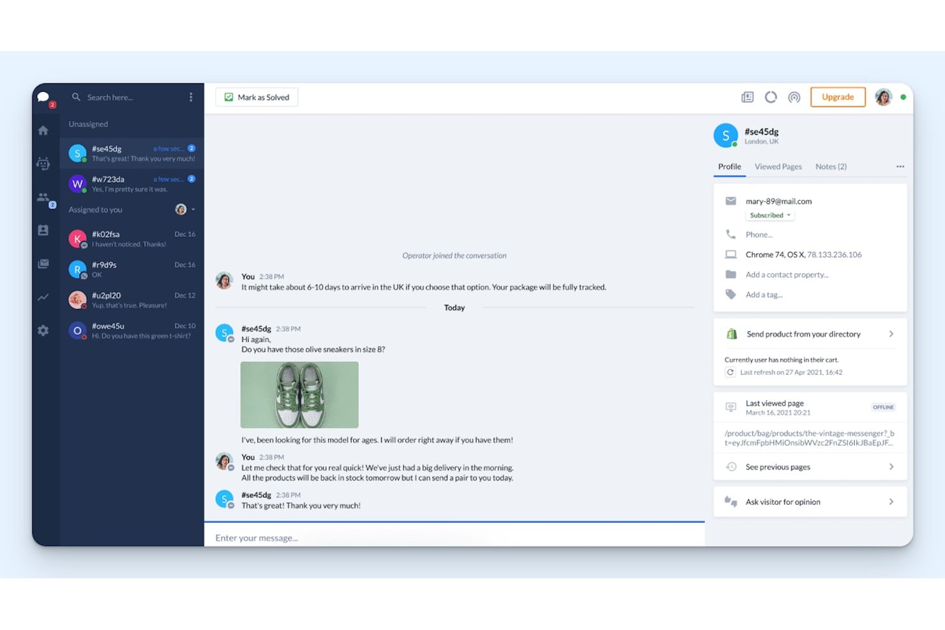Viewport: 945px width, 630px height.
Task: Open conversation #k02fsa in the list
Action: 132,239
